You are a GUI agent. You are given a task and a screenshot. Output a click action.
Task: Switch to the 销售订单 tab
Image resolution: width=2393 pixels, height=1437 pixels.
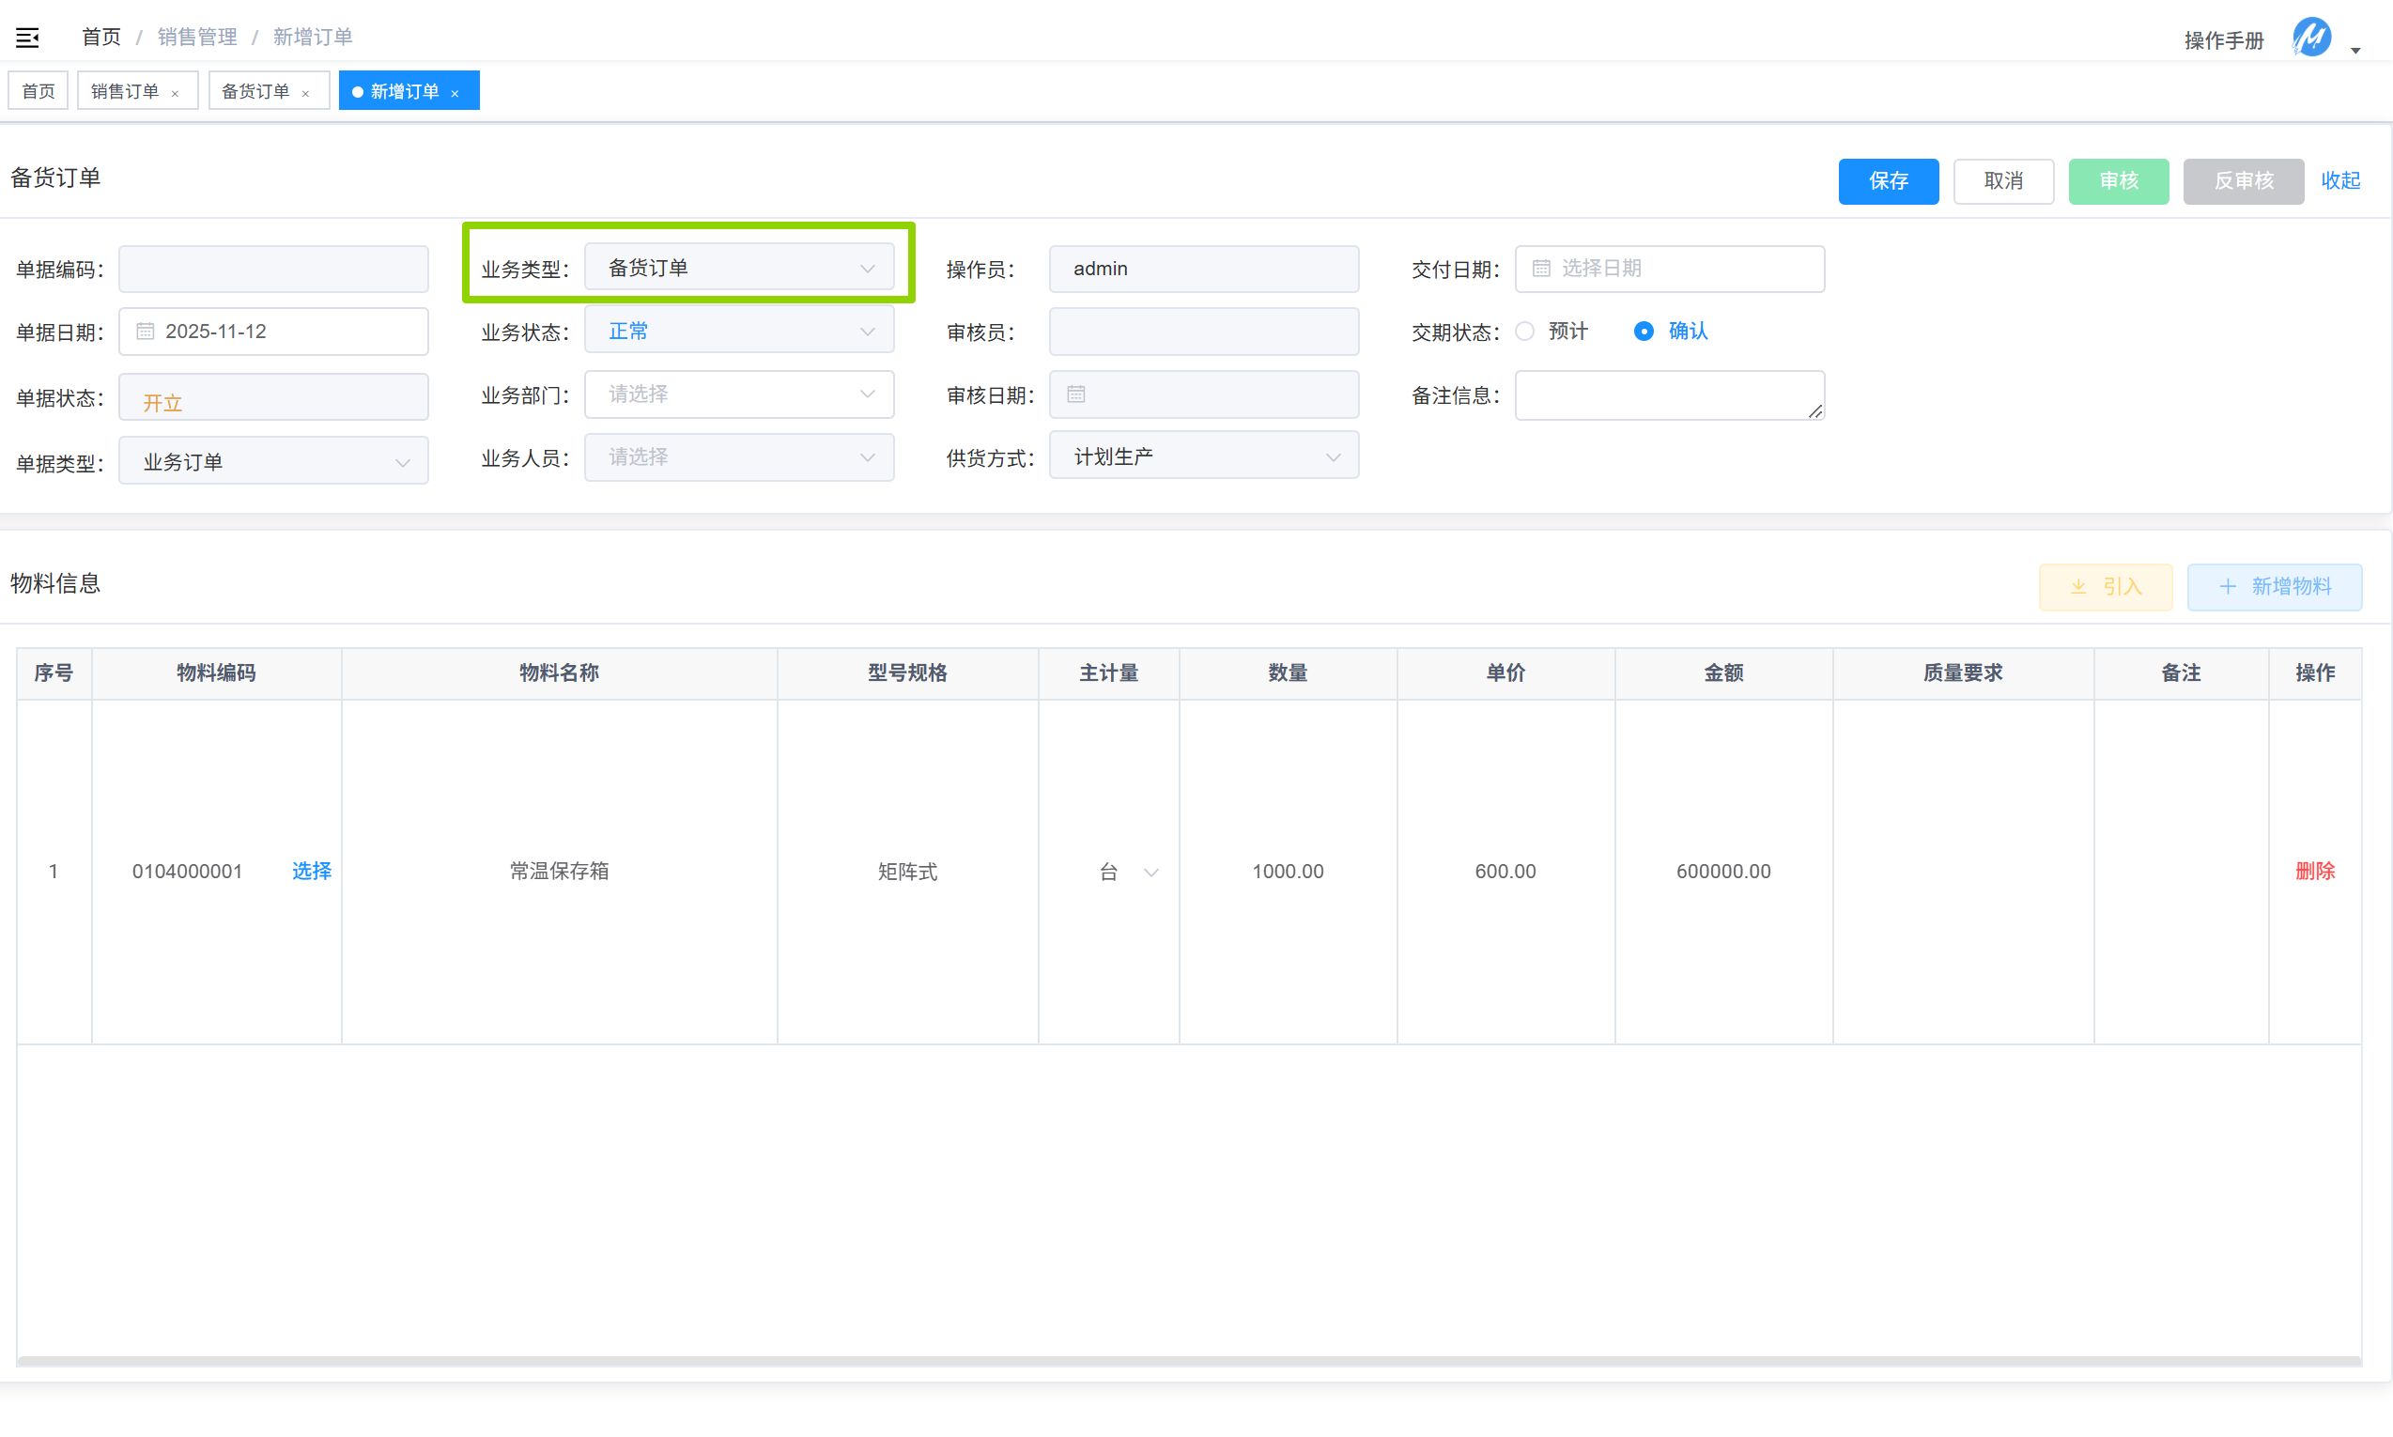pyautogui.click(x=125, y=91)
